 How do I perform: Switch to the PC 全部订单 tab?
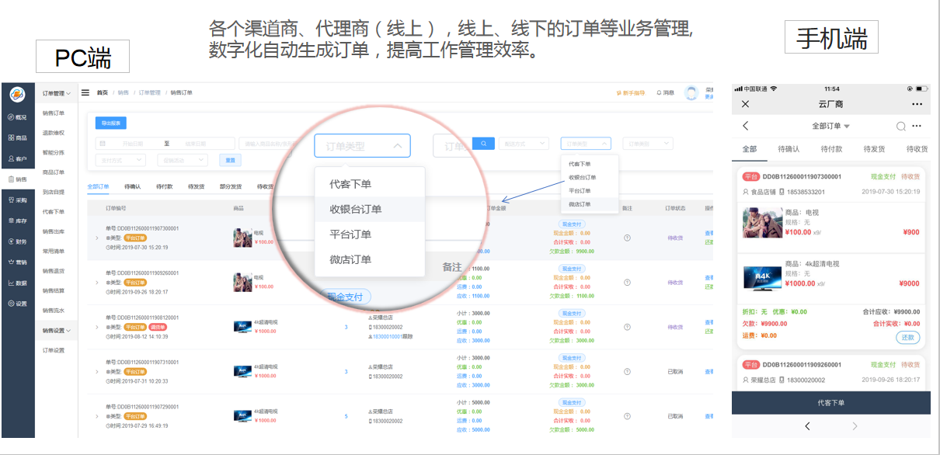[98, 186]
